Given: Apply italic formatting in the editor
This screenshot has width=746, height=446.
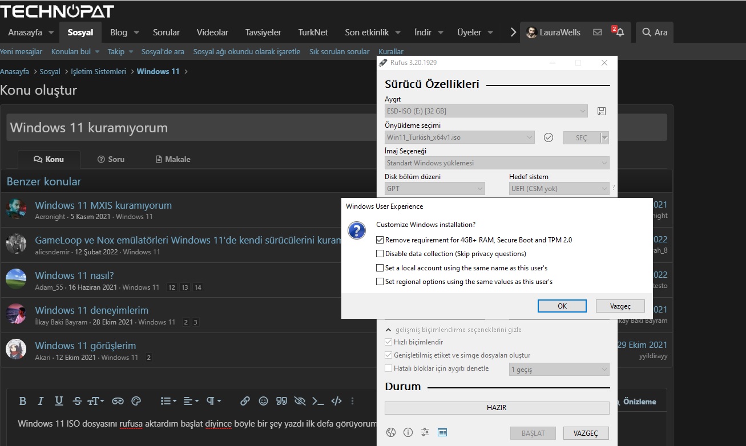Looking at the screenshot, I should pyautogui.click(x=41, y=401).
